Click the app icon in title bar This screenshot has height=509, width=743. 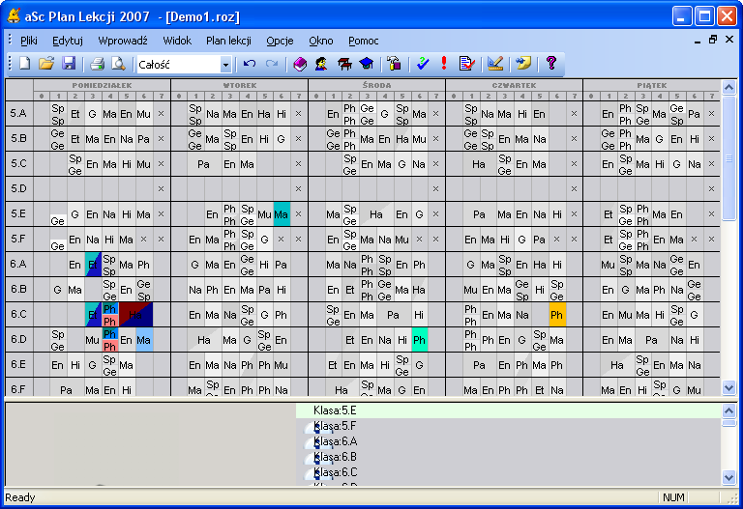[x=15, y=15]
